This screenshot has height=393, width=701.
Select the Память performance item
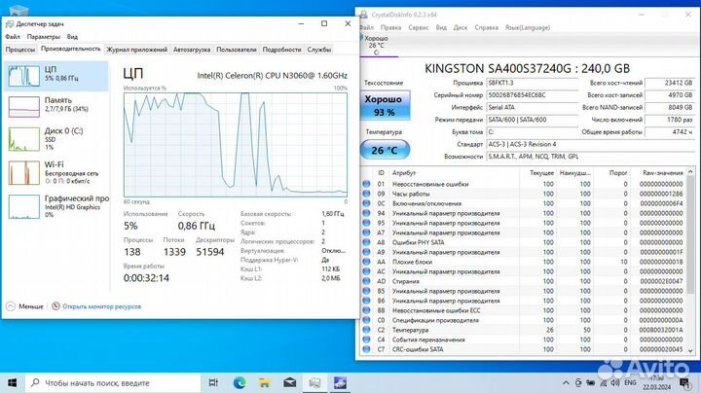point(56,105)
